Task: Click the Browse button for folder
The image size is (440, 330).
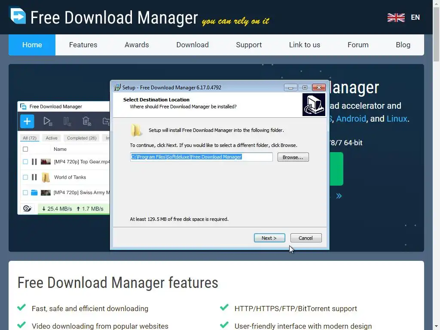Action: 293,157
